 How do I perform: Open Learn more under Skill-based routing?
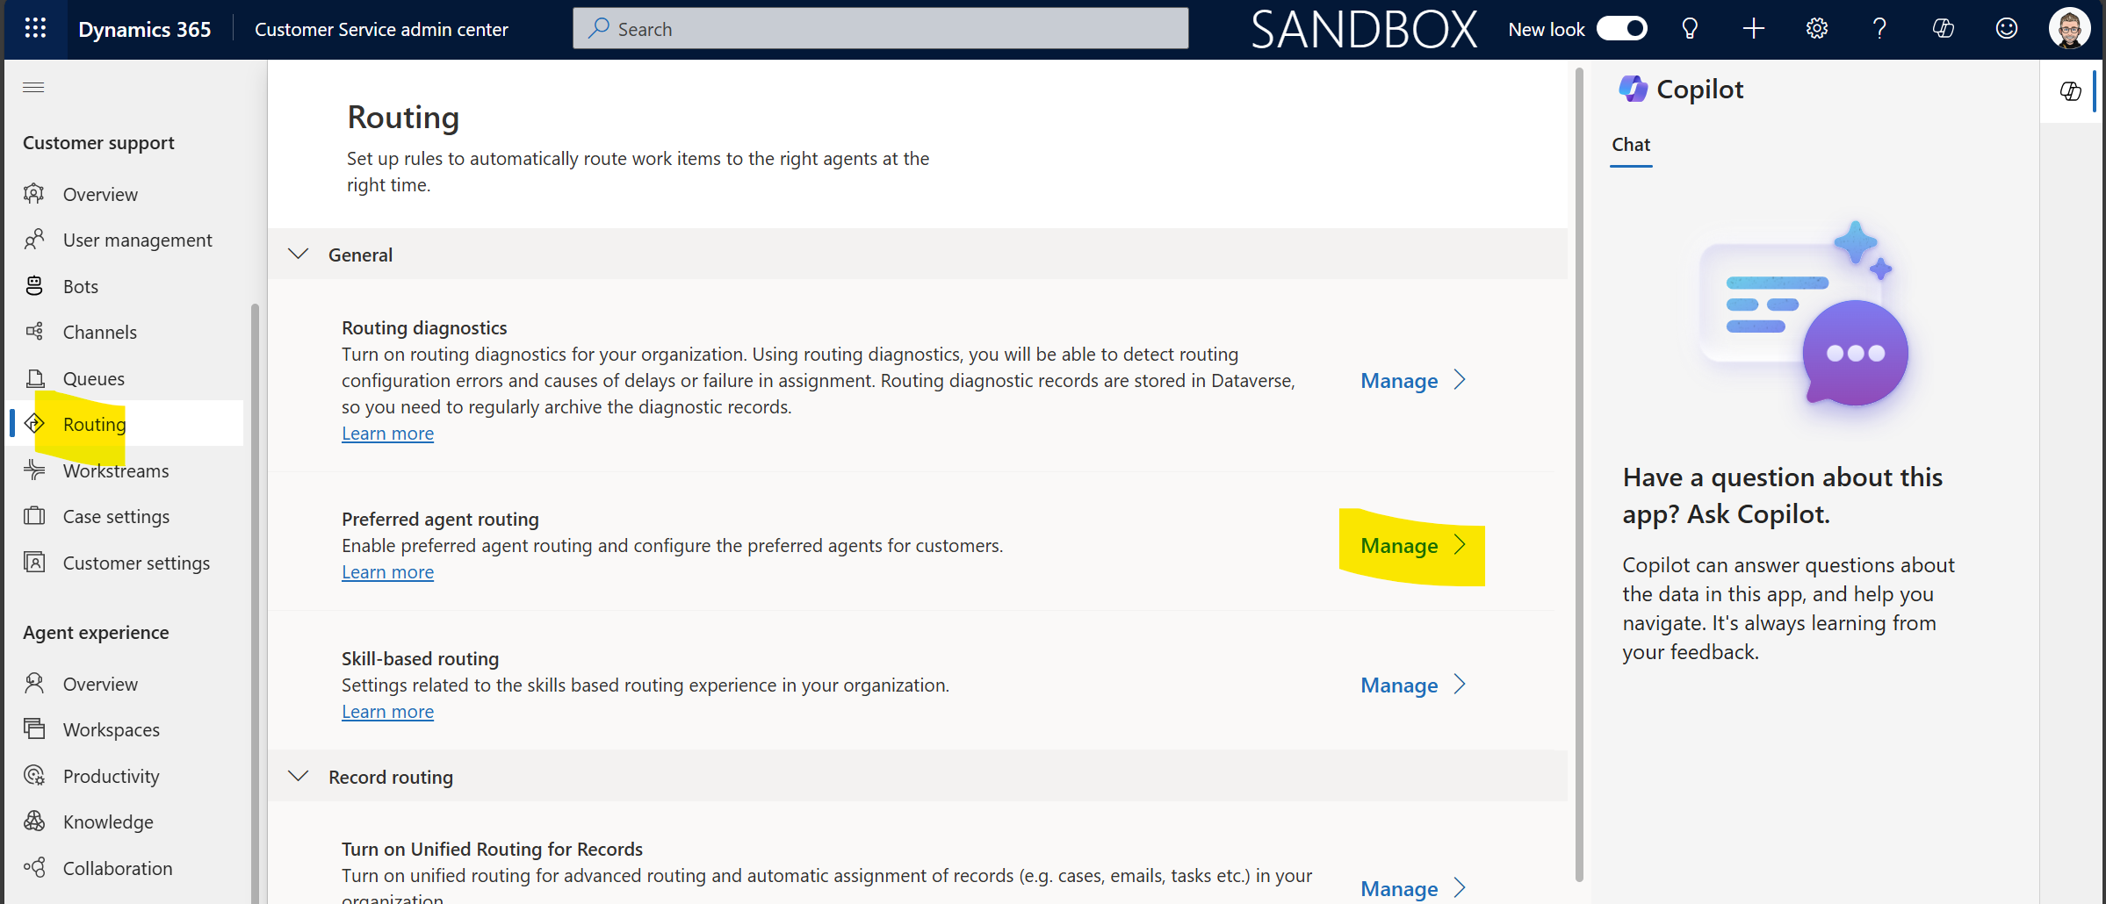coord(387,712)
